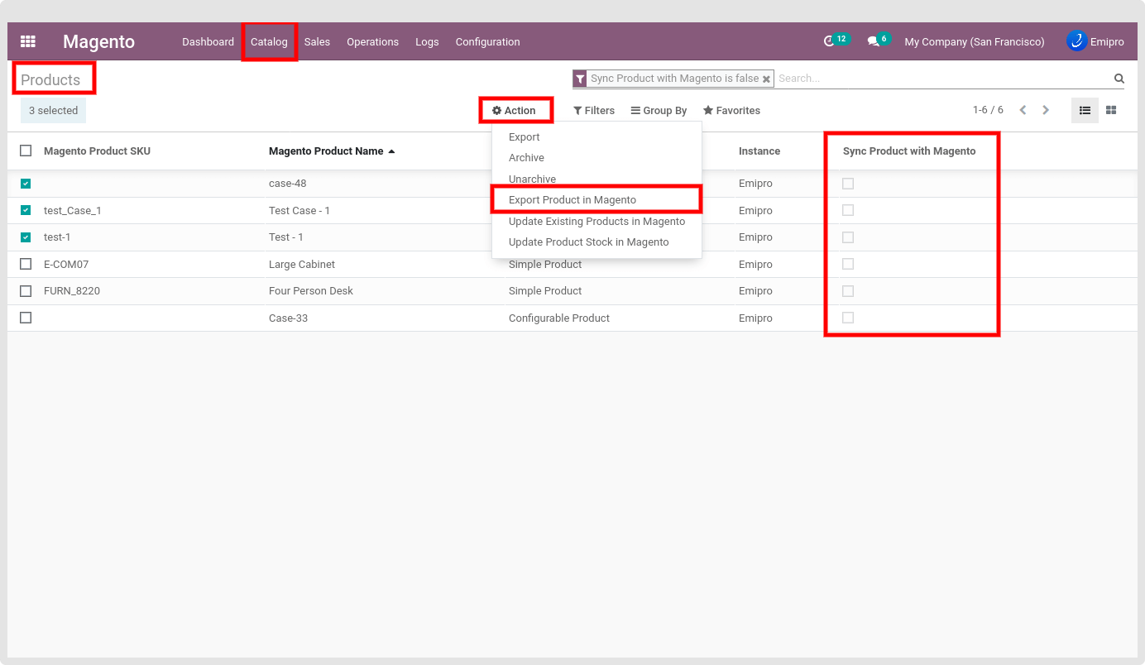Choose Export from Action menu
This screenshot has height=665, width=1145.
click(596, 137)
